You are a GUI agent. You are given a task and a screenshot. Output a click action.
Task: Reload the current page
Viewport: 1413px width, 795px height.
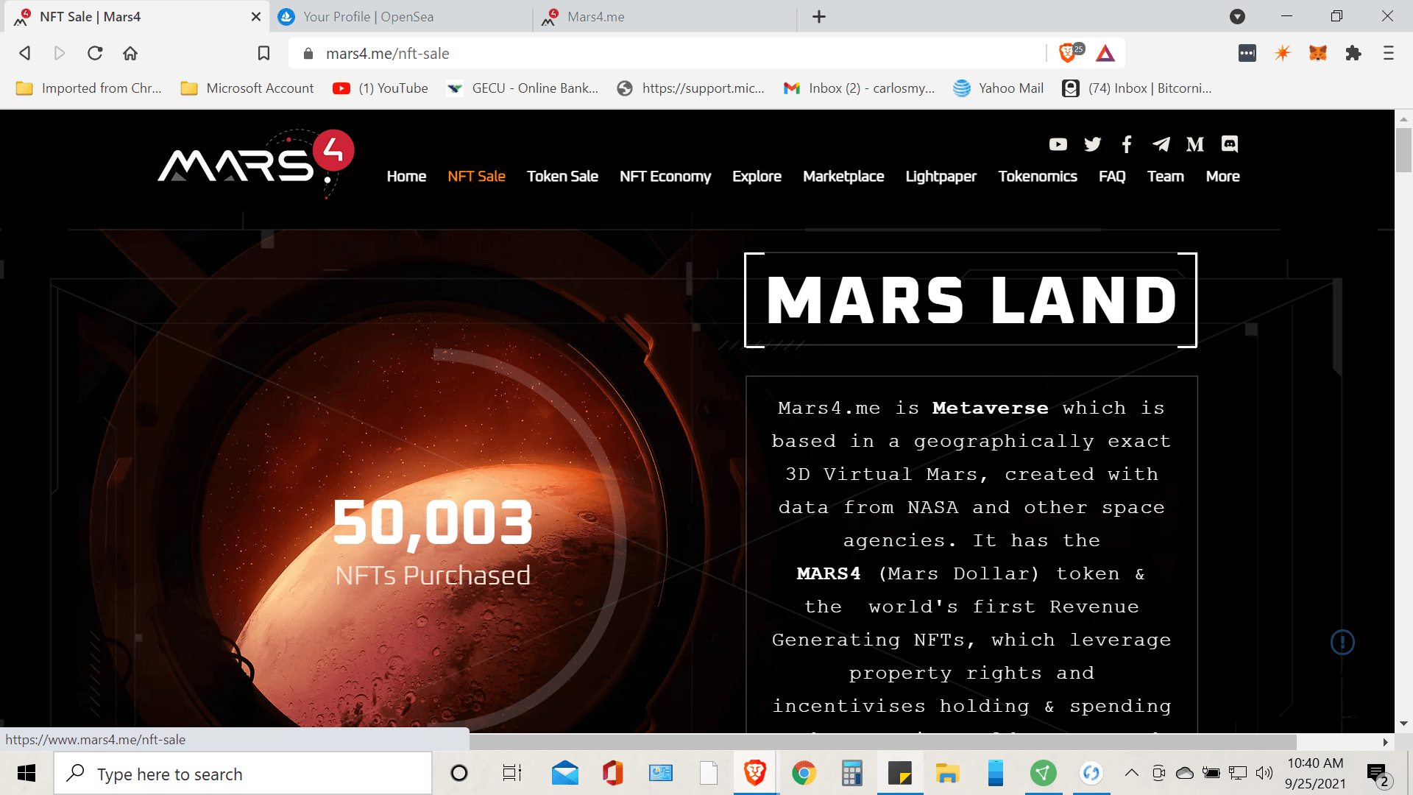point(95,53)
